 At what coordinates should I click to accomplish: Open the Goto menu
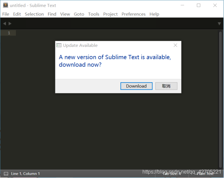79,14
